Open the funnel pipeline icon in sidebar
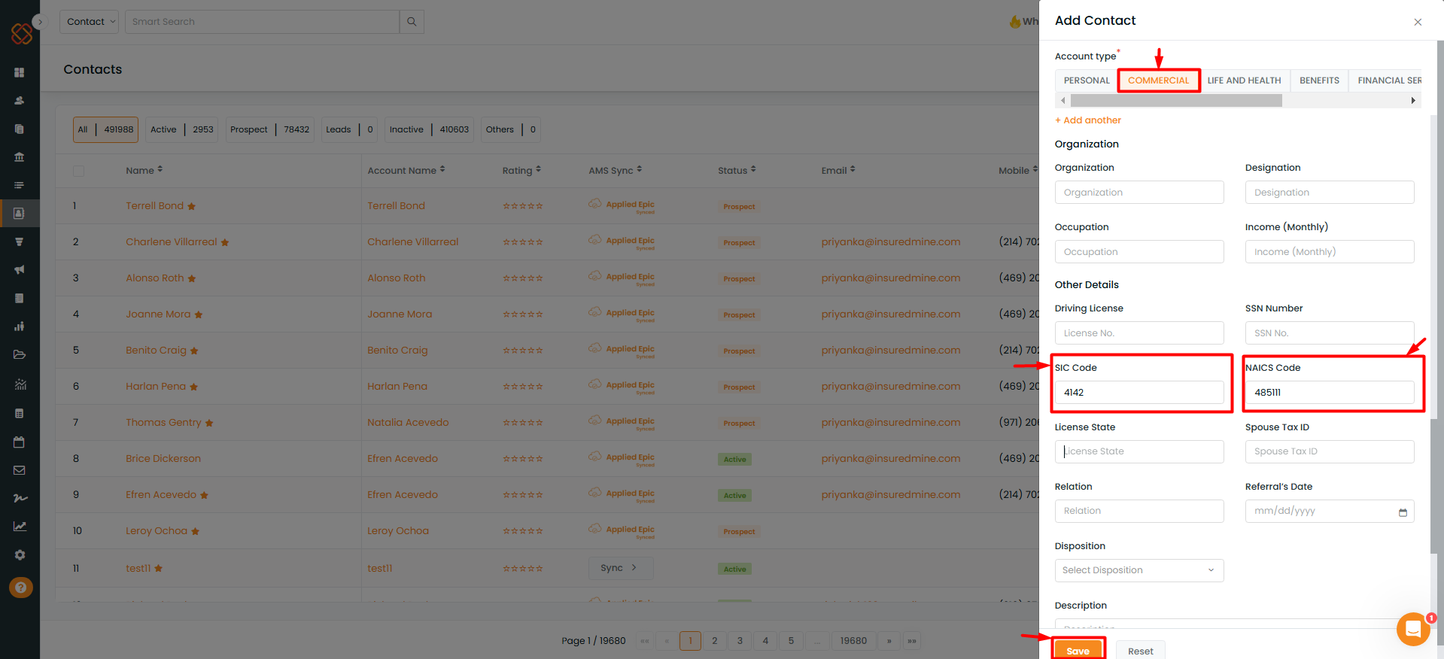The width and height of the screenshot is (1444, 659). (20, 241)
